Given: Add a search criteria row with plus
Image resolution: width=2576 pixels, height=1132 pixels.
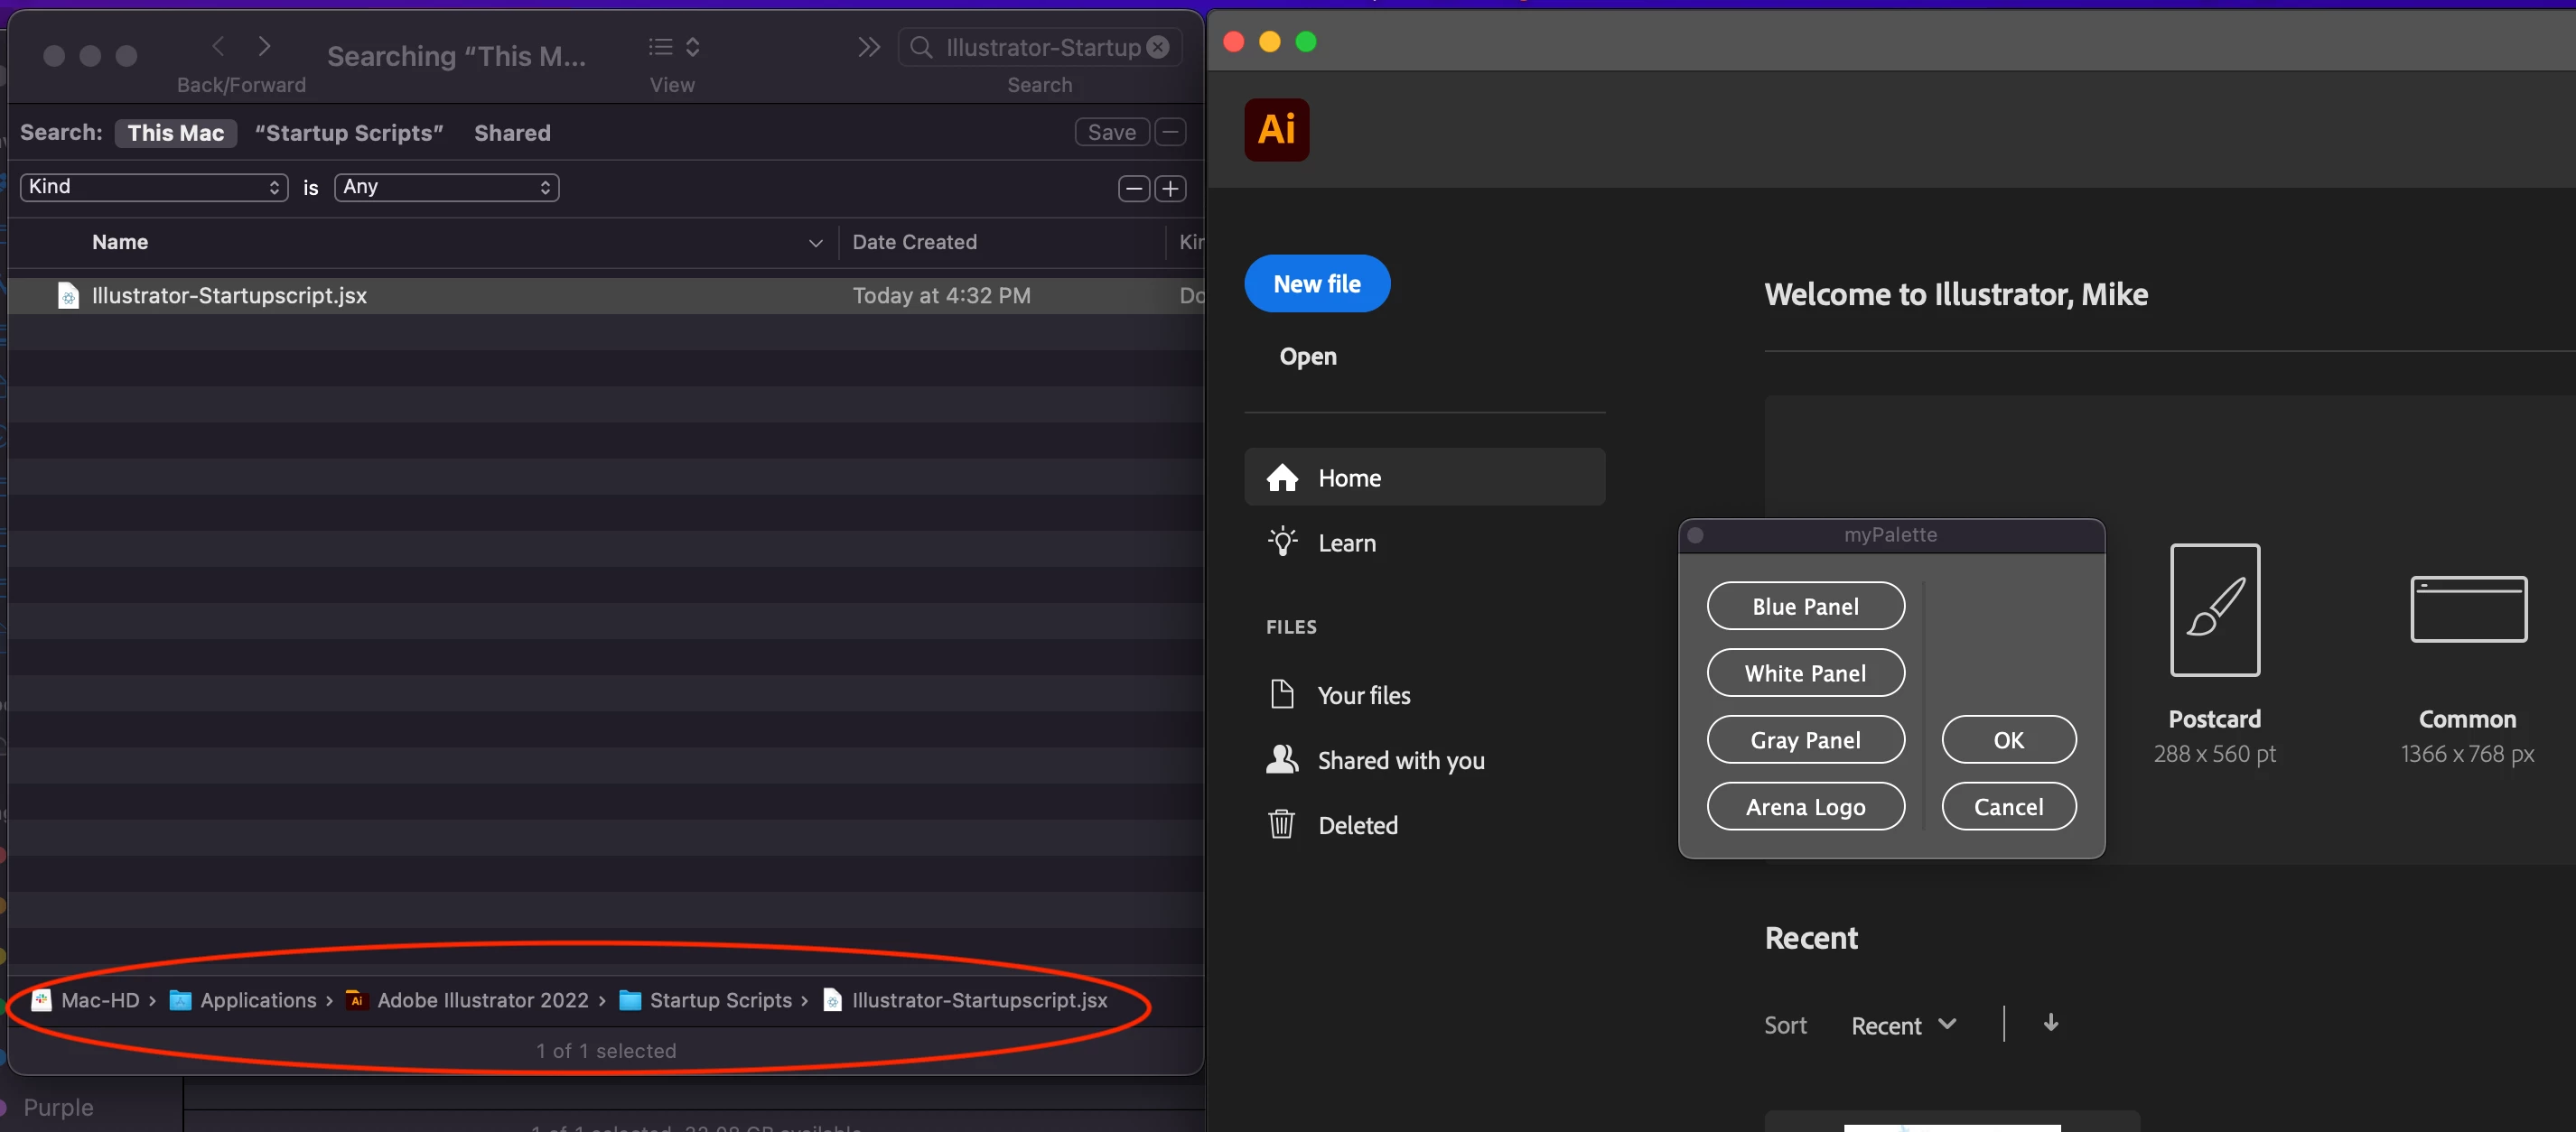Looking at the screenshot, I should pyautogui.click(x=1170, y=189).
